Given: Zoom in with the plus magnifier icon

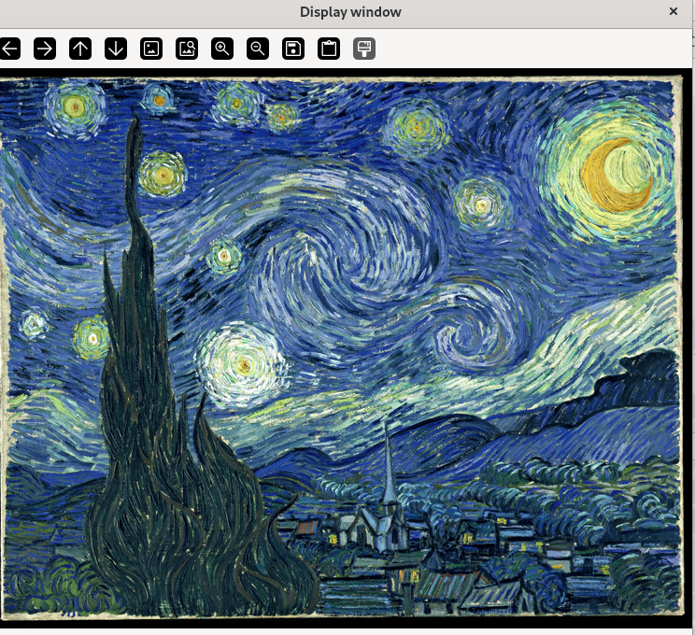Looking at the screenshot, I should [222, 49].
